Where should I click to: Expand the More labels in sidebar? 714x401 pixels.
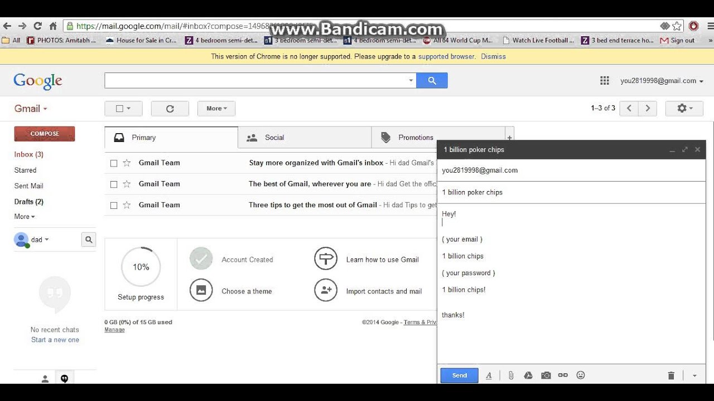point(25,217)
